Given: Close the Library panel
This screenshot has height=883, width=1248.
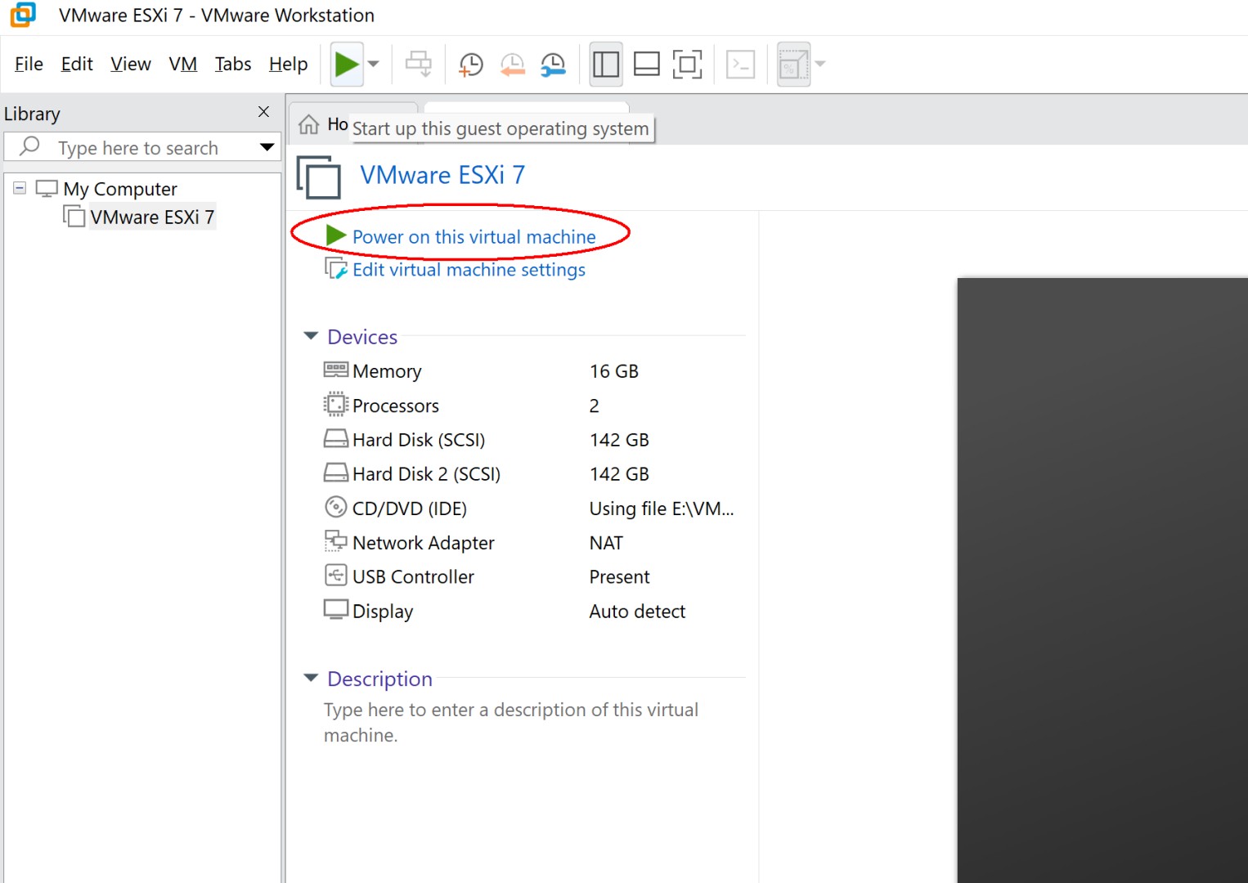Looking at the screenshot, I should point(263,112).
